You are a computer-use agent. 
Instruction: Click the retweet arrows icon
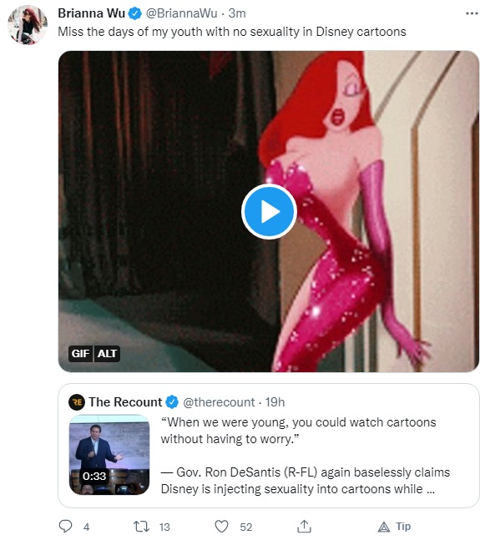(x=141, y=526)
